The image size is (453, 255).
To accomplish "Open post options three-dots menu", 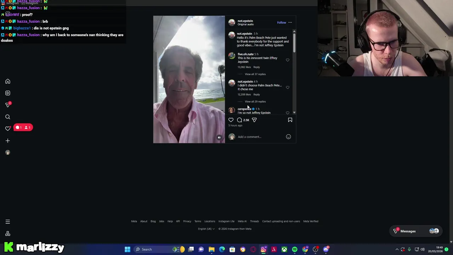I will click(290, 23).
